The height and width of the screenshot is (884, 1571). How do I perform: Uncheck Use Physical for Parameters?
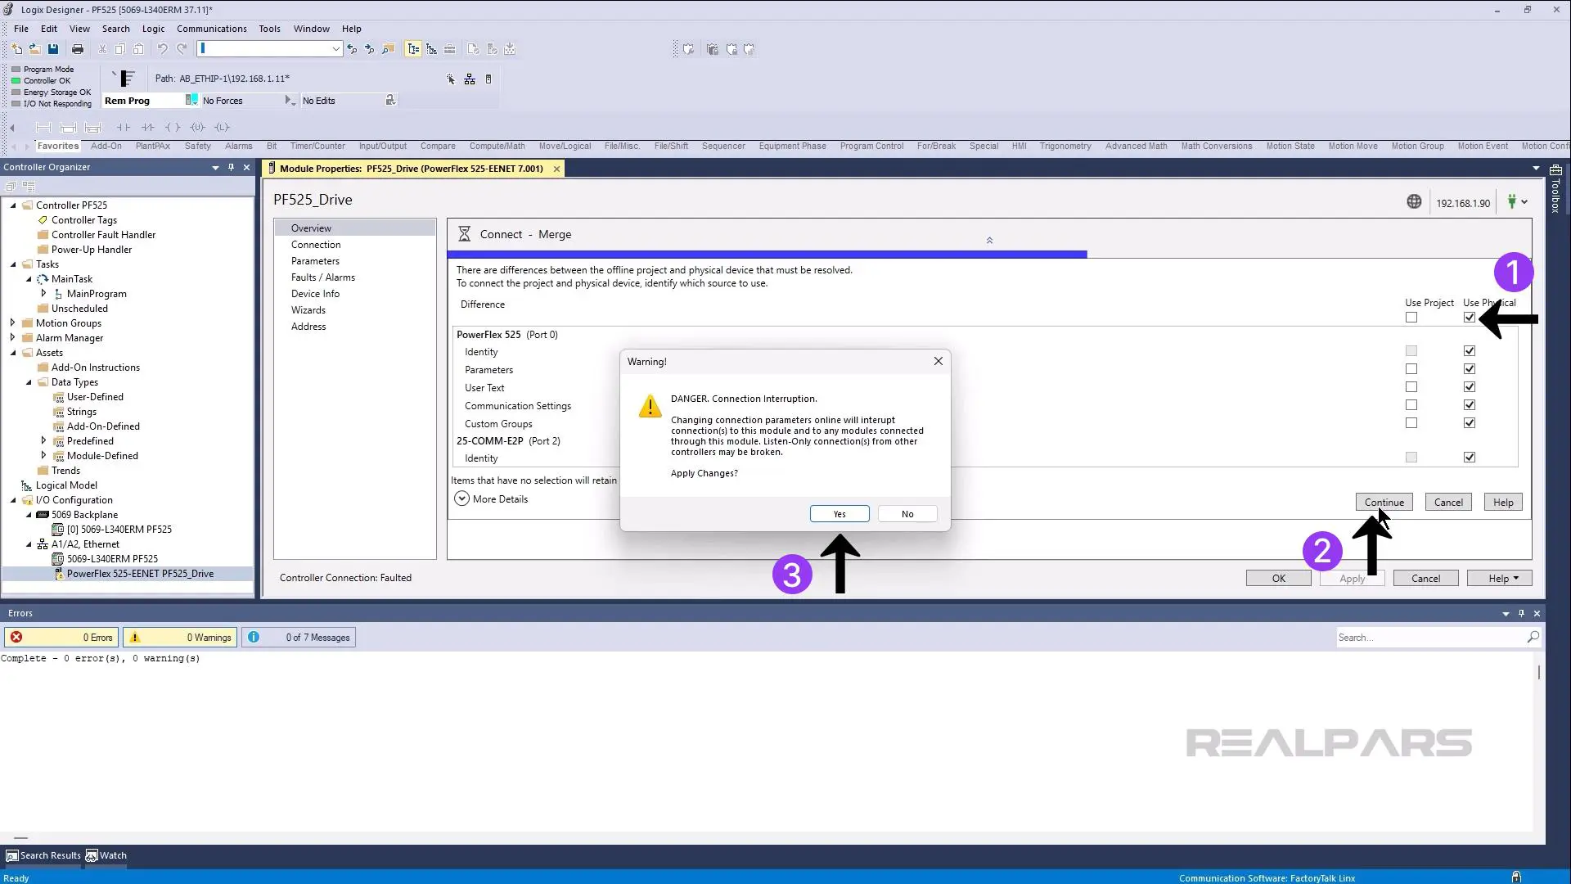point(1469,368)
